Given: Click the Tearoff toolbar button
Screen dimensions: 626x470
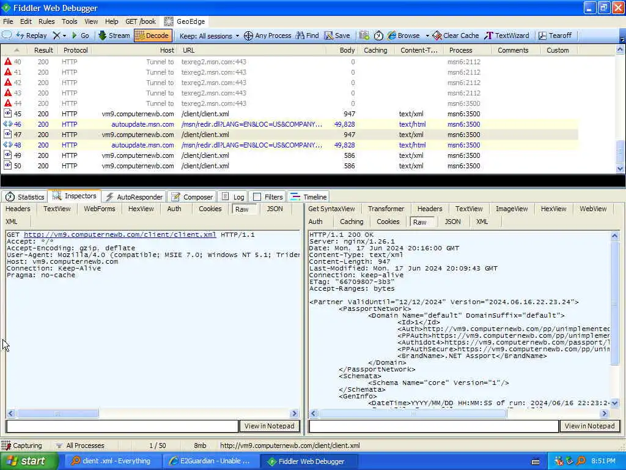Looking at the screenshot, I should (x=555, y=35).
